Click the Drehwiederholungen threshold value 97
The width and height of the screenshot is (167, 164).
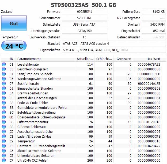130,93
